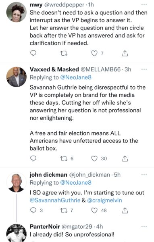Open @NeoJane8 link under Vaxxed & Masked
The width and height of the screenshot is (154, 242).
click(76, 77)
